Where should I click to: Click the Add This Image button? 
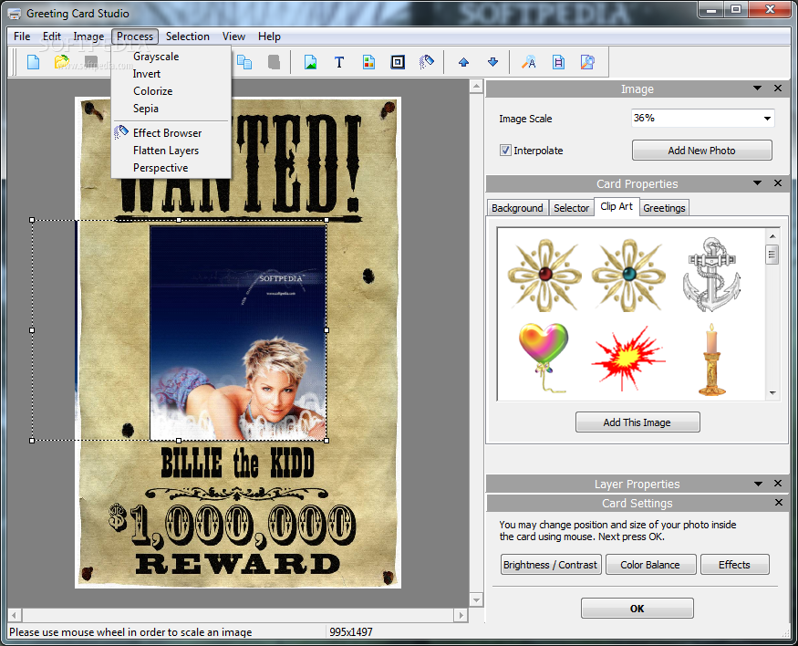[x=637, y=422]
